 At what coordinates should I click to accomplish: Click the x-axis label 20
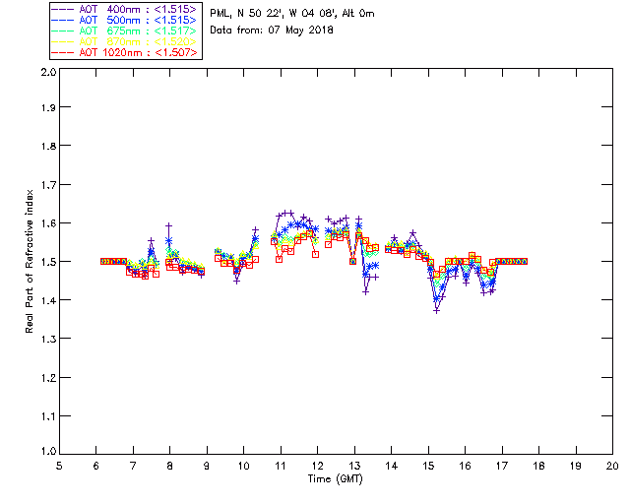tap(612, 466)
